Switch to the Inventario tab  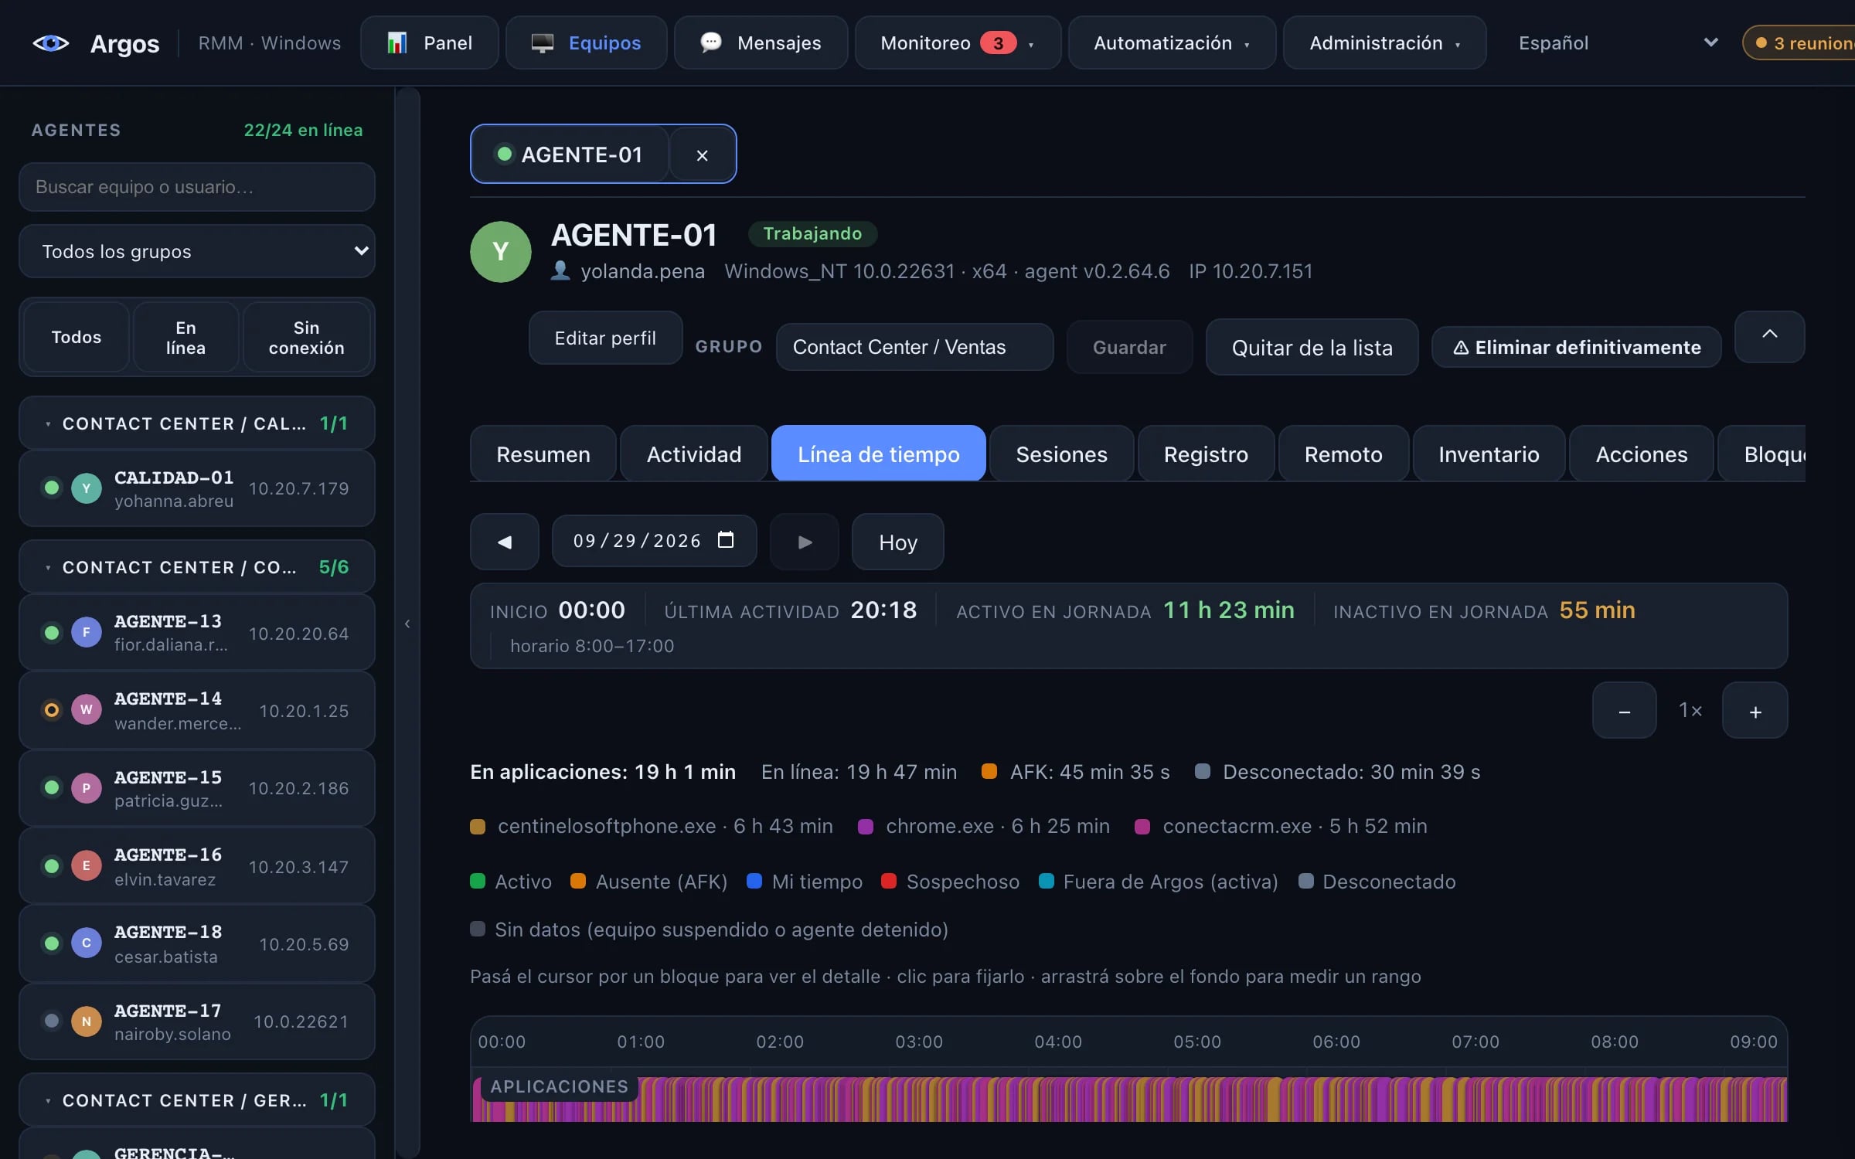[x=1489, y=454]
